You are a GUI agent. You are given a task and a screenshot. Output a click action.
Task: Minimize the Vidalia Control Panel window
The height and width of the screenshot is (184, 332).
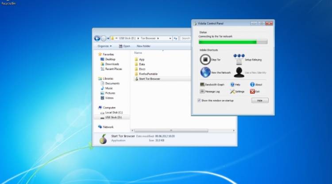(254, 23)
